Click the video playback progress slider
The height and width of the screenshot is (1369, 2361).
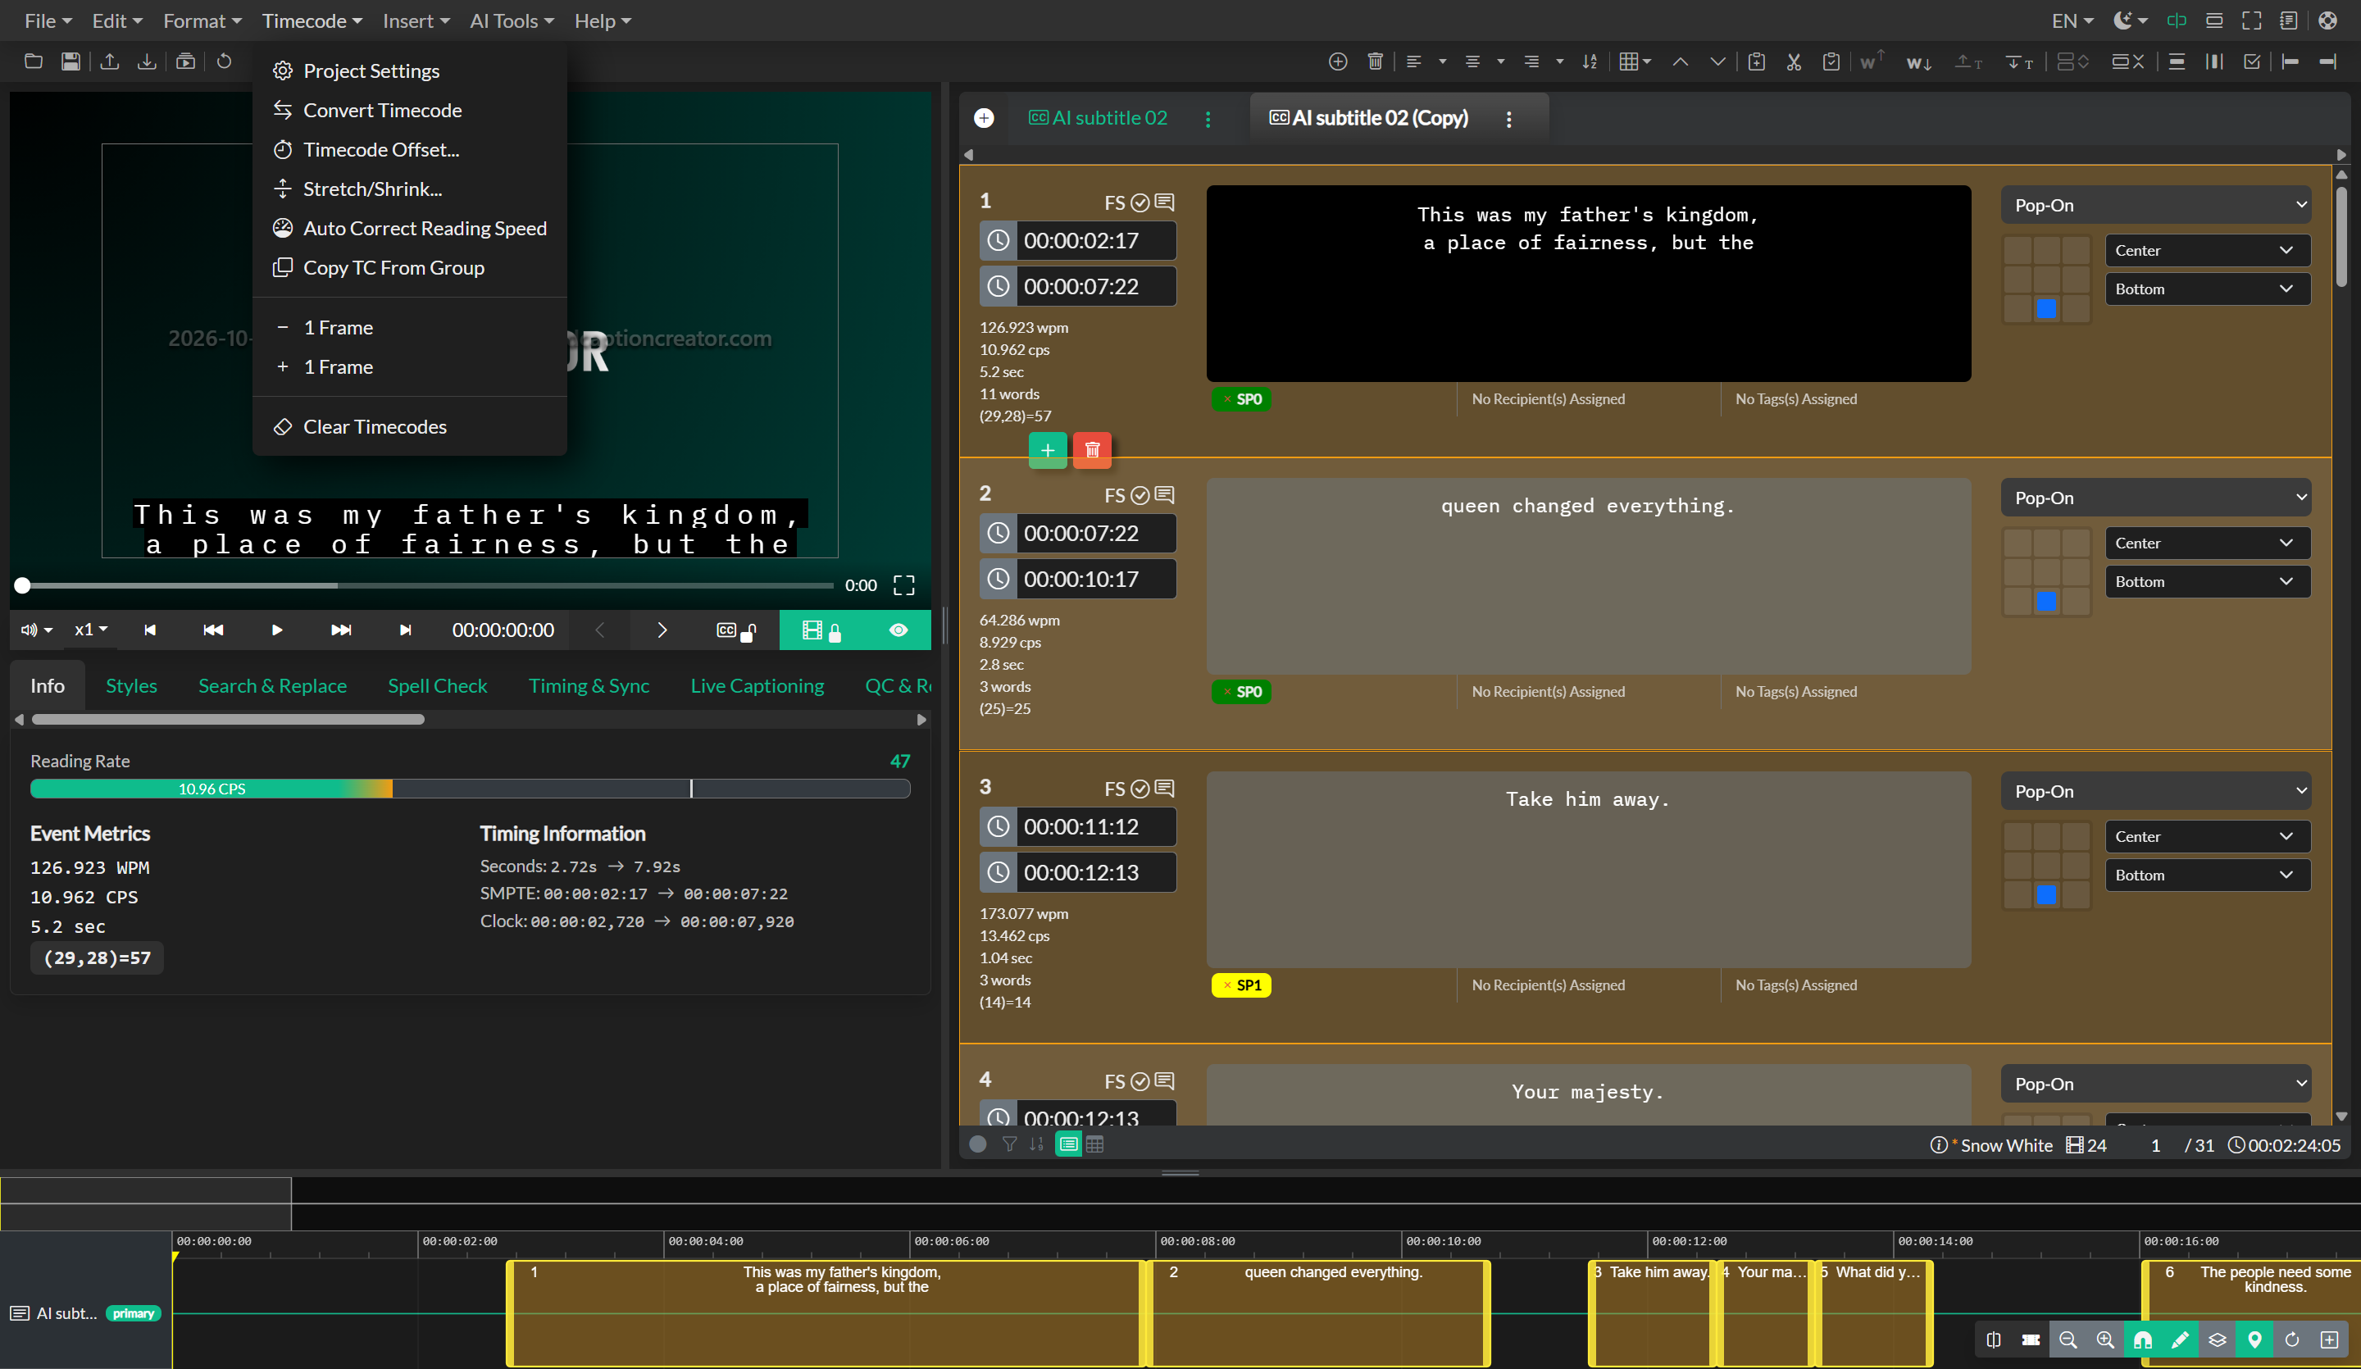point(427,585)
